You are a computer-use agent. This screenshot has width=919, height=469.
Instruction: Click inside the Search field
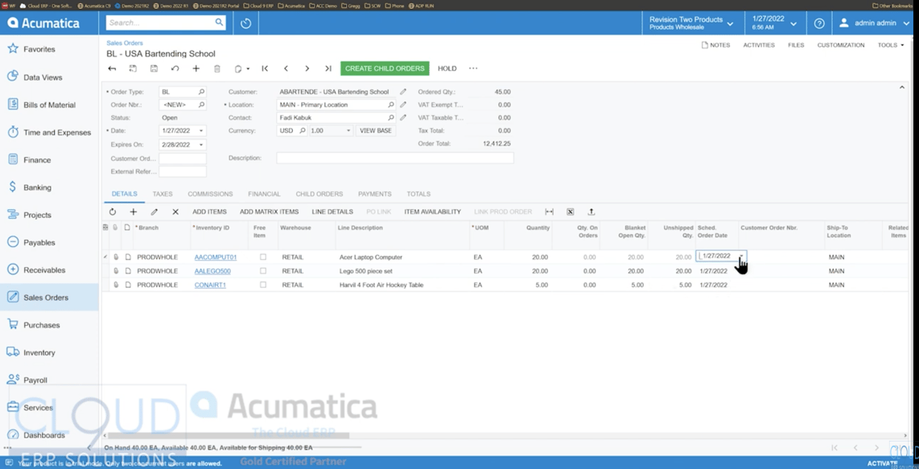point(161,23)
